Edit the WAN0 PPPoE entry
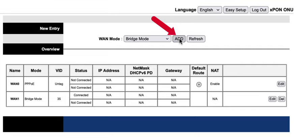 point(281,84)
